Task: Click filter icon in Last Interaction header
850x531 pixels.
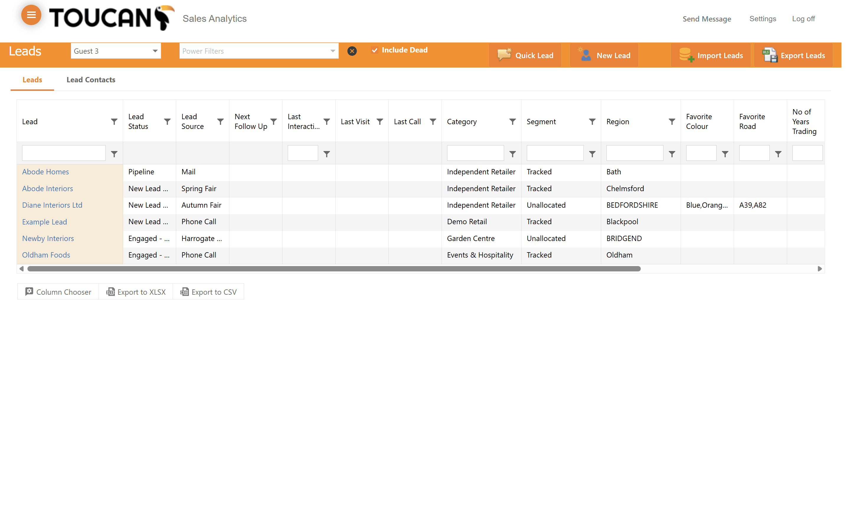Action: [x=327, y=122]
